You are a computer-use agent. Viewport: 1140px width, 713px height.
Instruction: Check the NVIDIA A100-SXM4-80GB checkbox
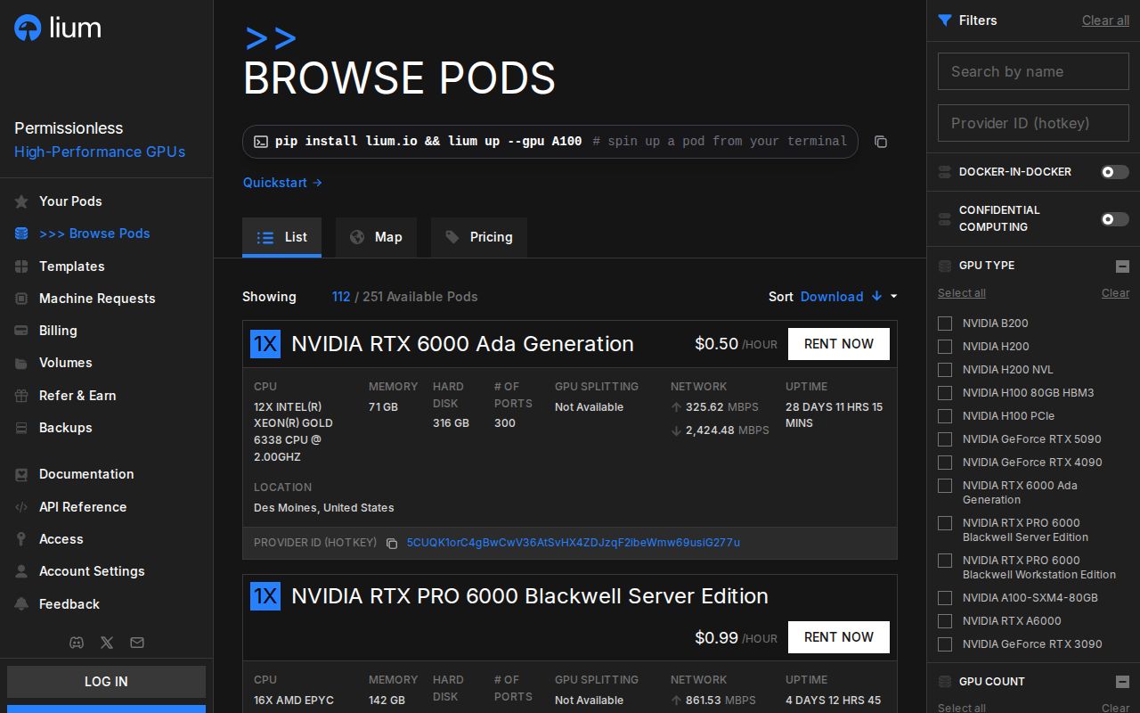(x=945, y=598)
